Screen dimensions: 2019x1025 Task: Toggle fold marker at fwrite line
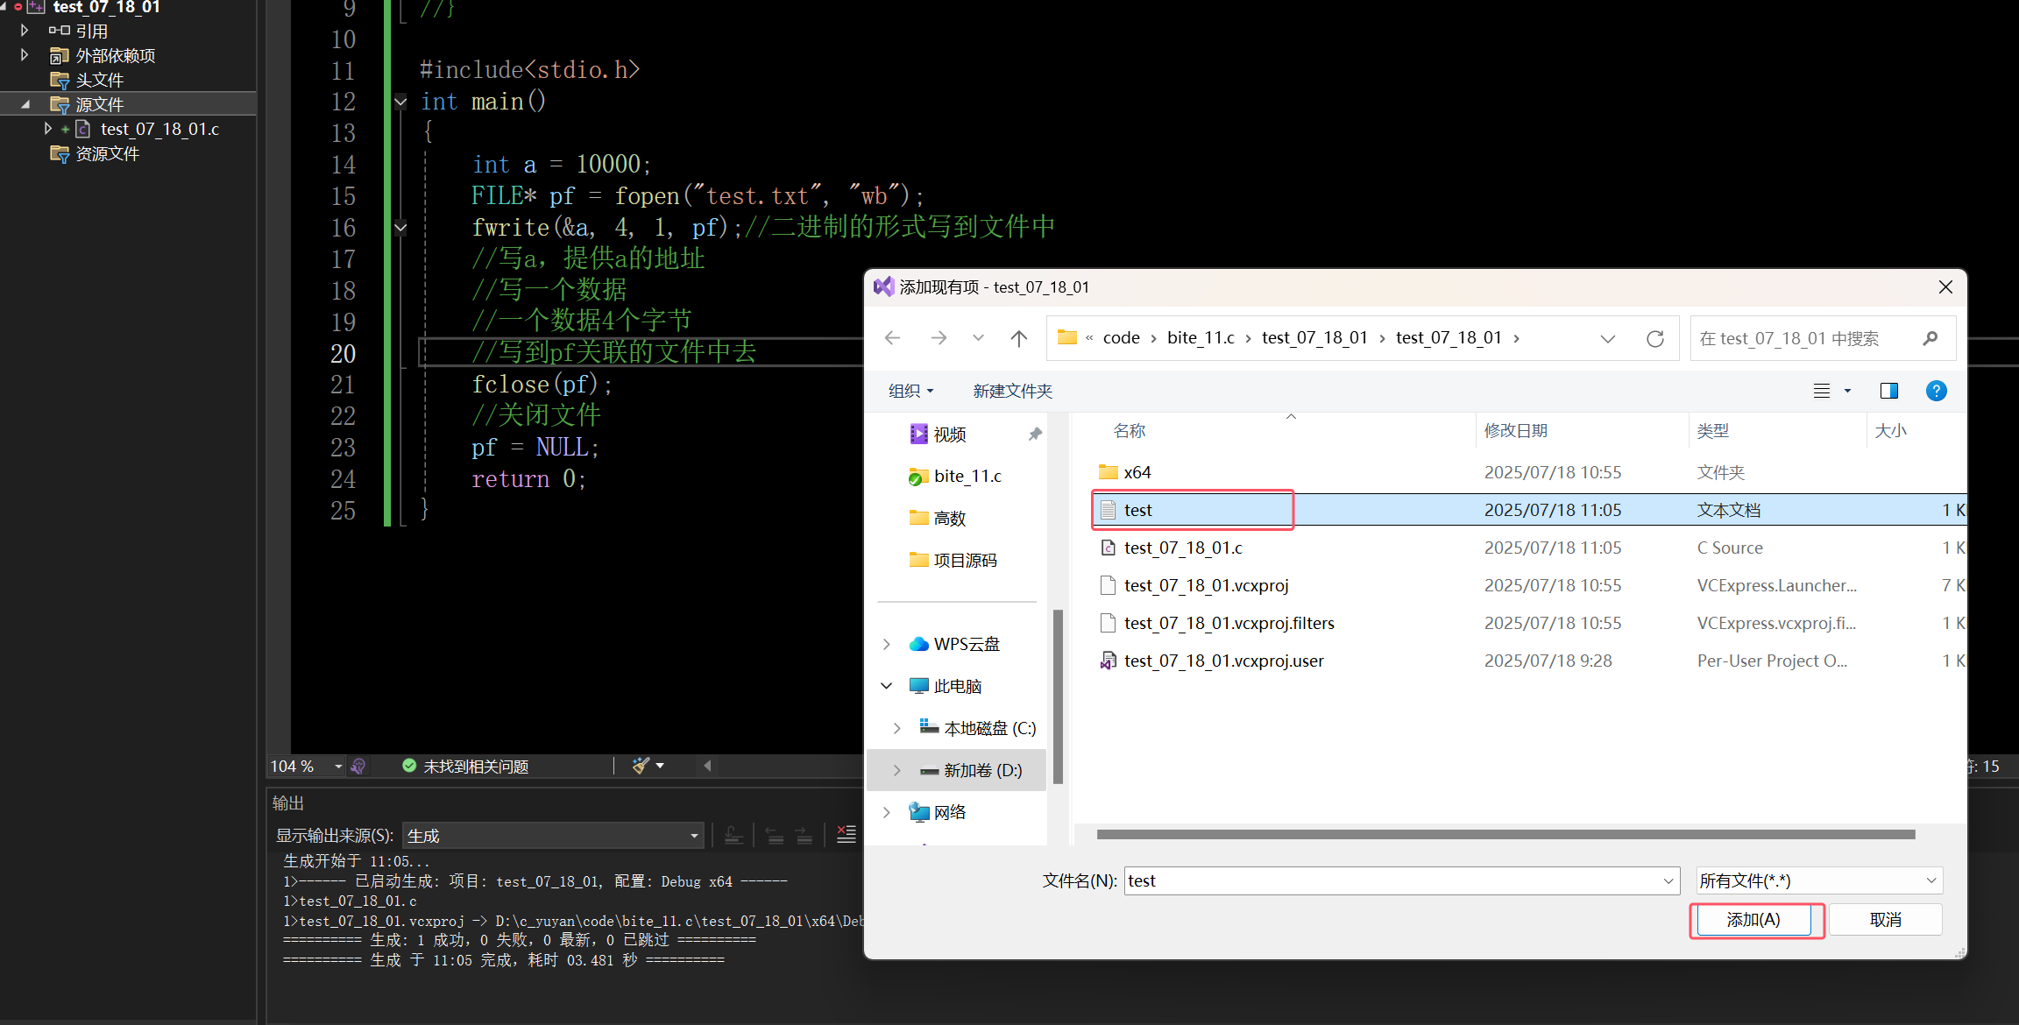[400, 228]
